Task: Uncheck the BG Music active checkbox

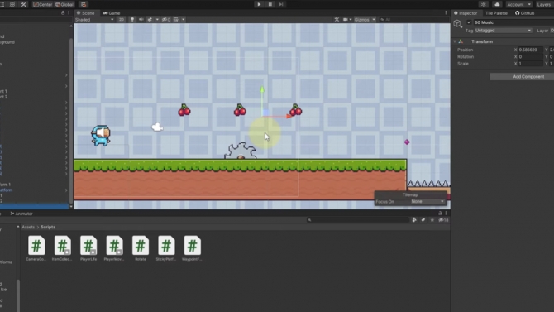Action: pyautogui.click(x=469, y=22)
